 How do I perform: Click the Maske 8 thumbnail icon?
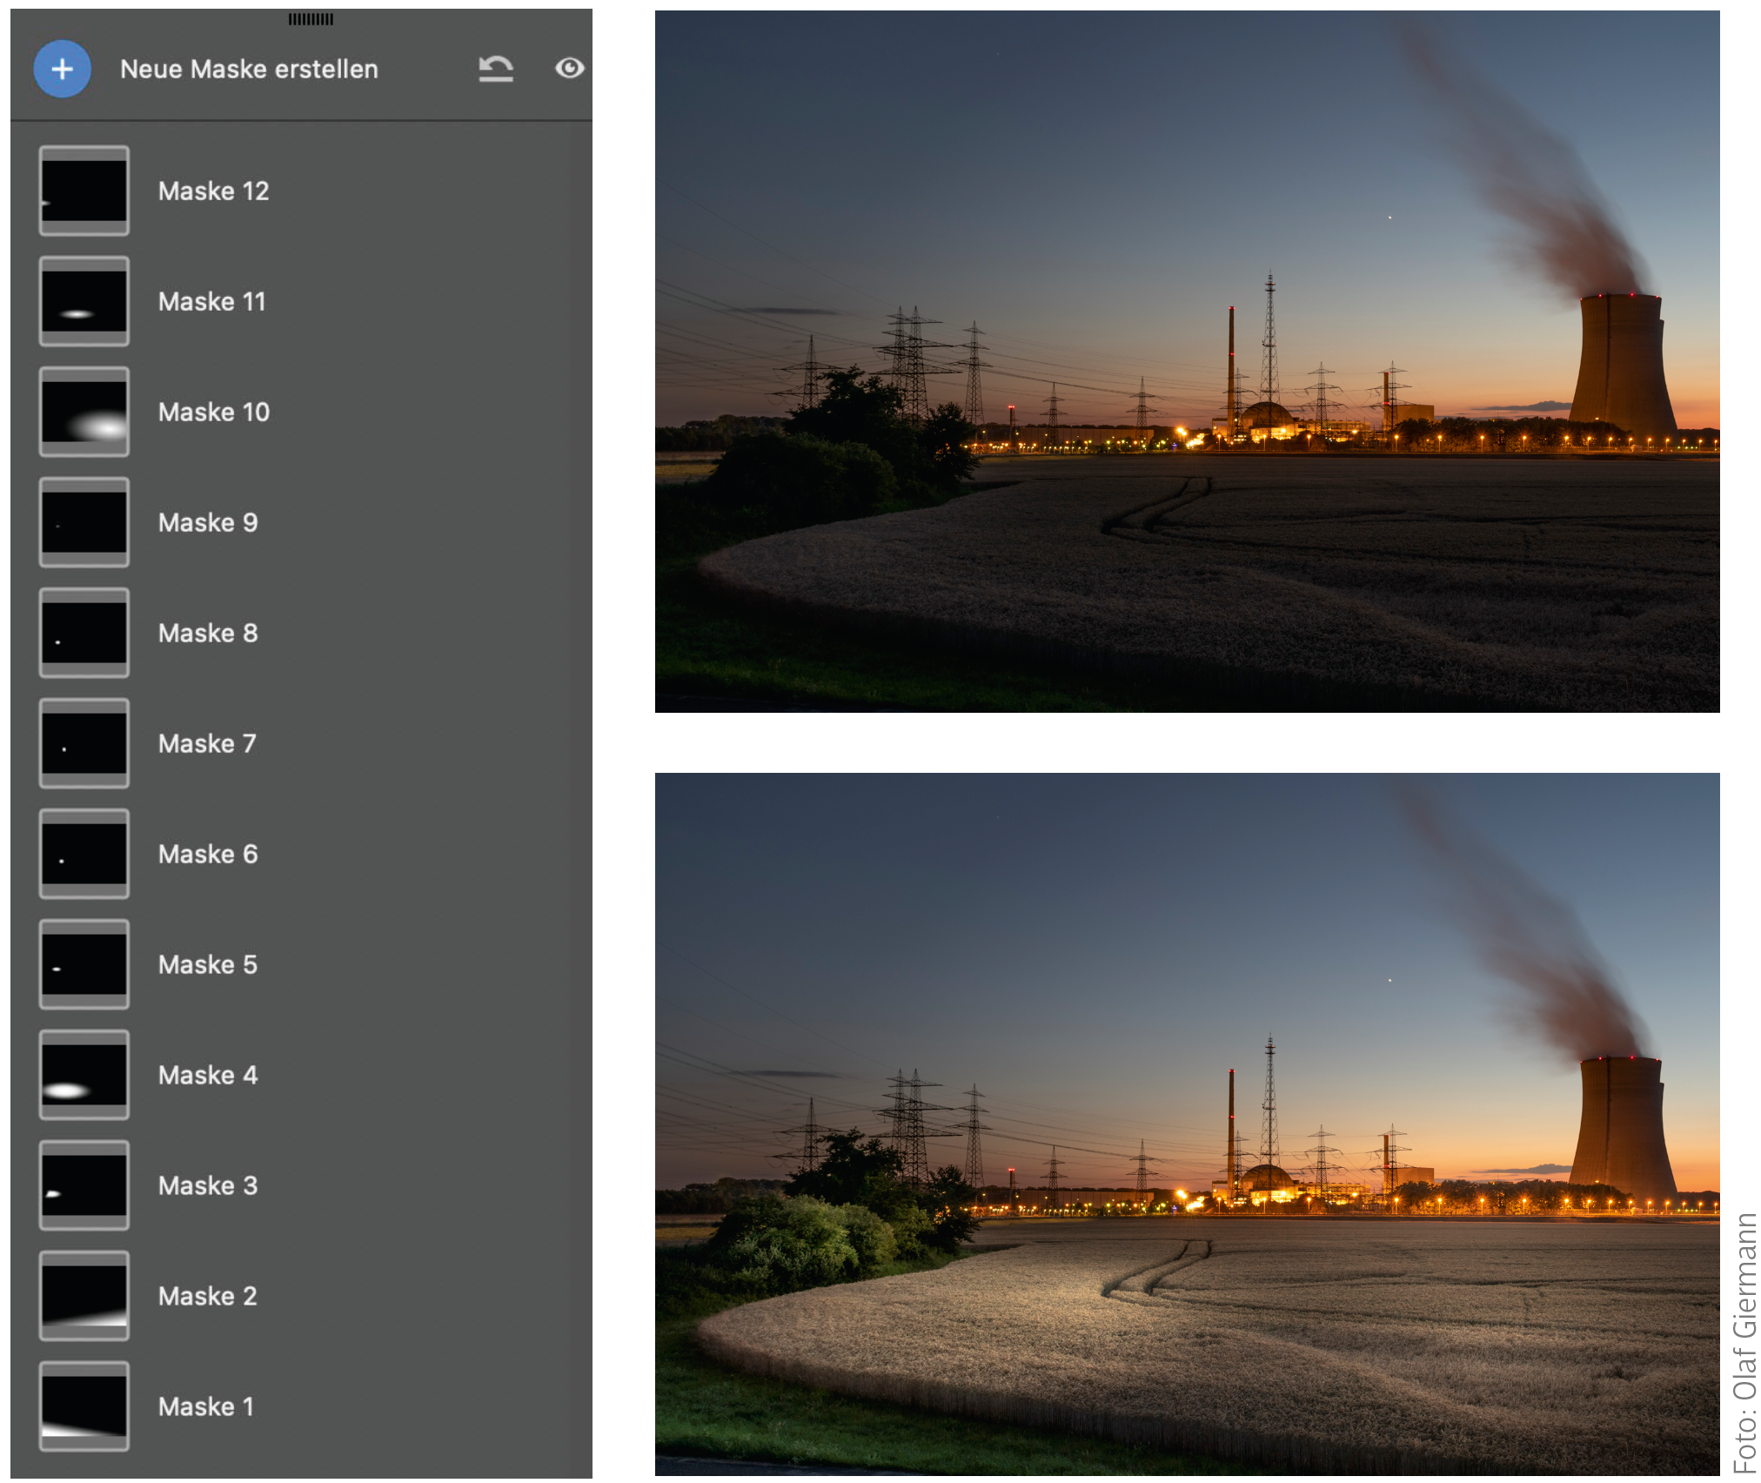click(84, 633)
